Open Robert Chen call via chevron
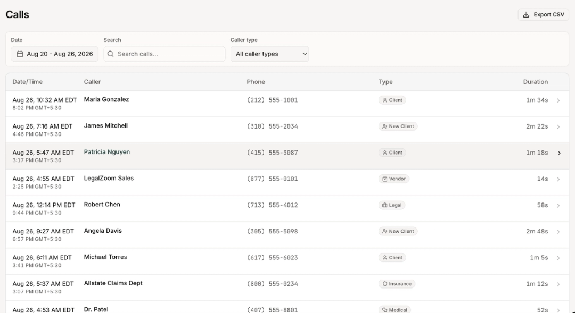575x313 pixels. click(x=558, y=205)
